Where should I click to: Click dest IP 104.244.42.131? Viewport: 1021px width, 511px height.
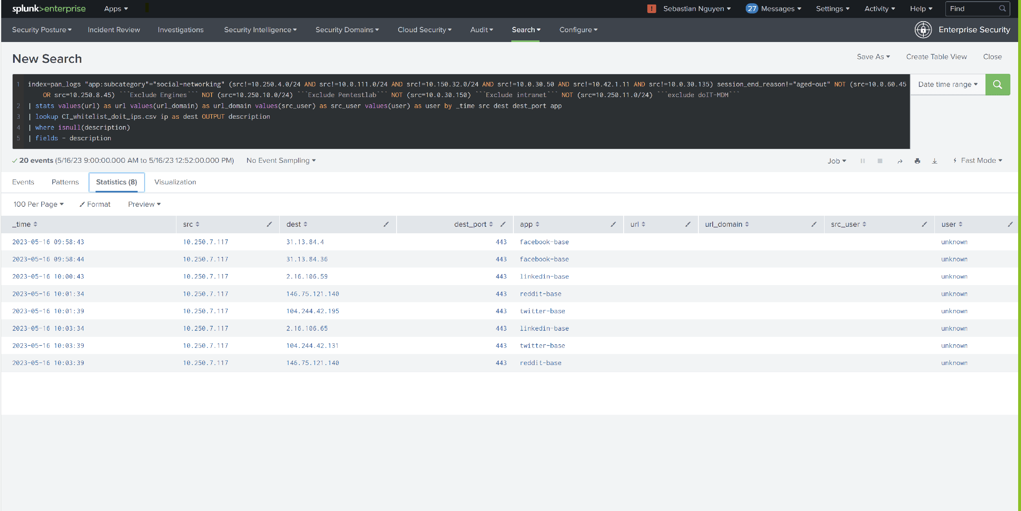312,346
